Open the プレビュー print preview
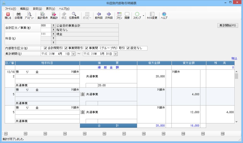Image resolution: width=243 pixels, height=143 pixels. click(29, 15)
